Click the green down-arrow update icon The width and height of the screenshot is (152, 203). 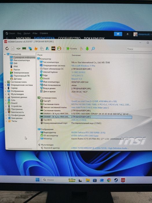click(x=87, y=49)
